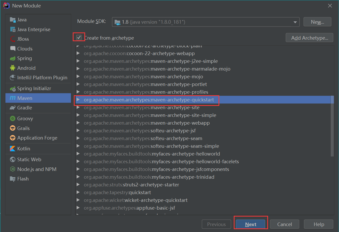Click the Clouds speech bubble icon
The height and width of the screenshot is (232, 339).
click(13, 49)
